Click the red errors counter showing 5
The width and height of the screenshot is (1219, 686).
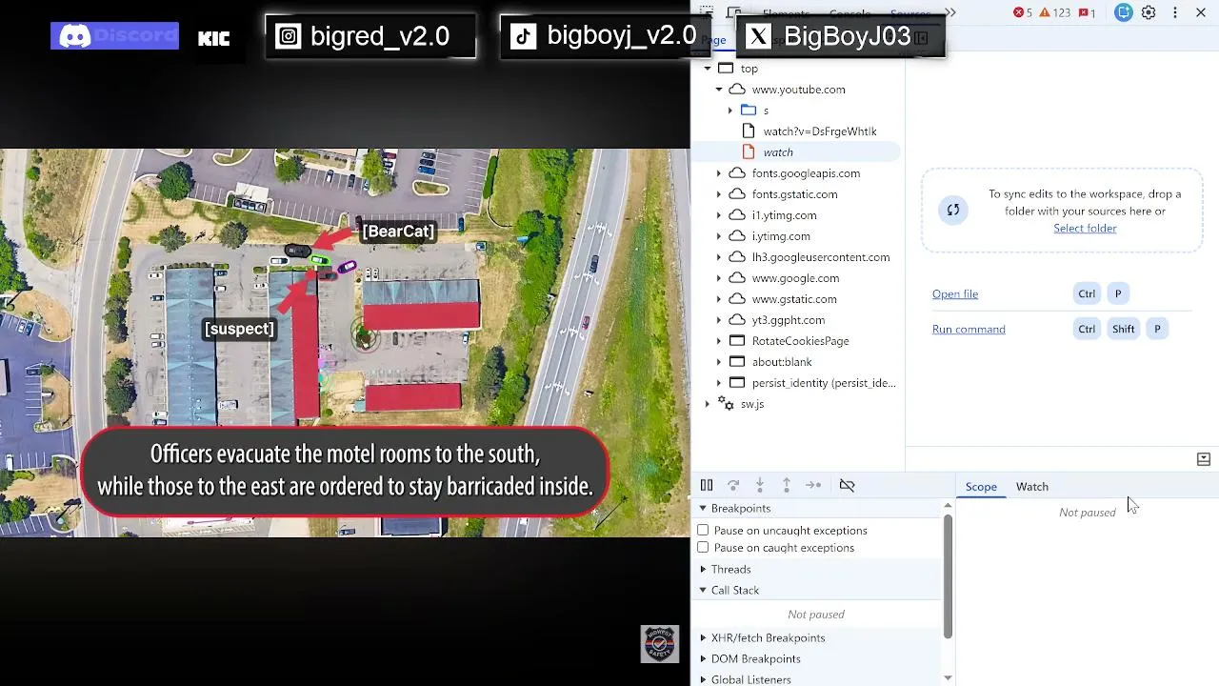[1023, 12]
